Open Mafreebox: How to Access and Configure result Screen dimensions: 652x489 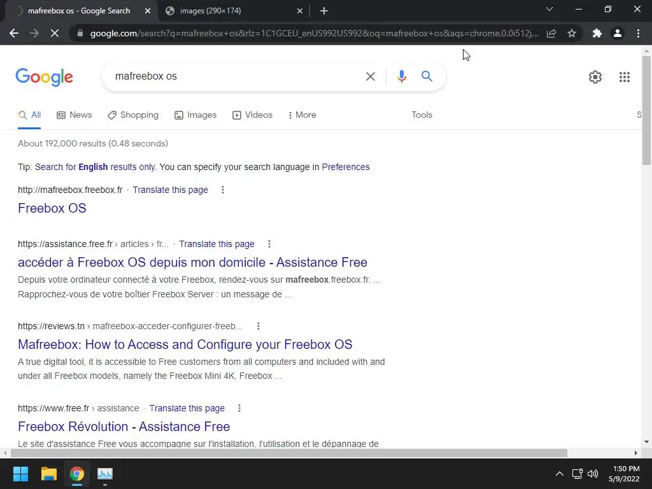point(185,344)
